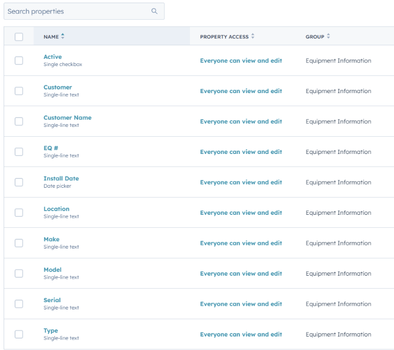Edit access for Customer Name property
394x350 pixels.
point(241,122)
